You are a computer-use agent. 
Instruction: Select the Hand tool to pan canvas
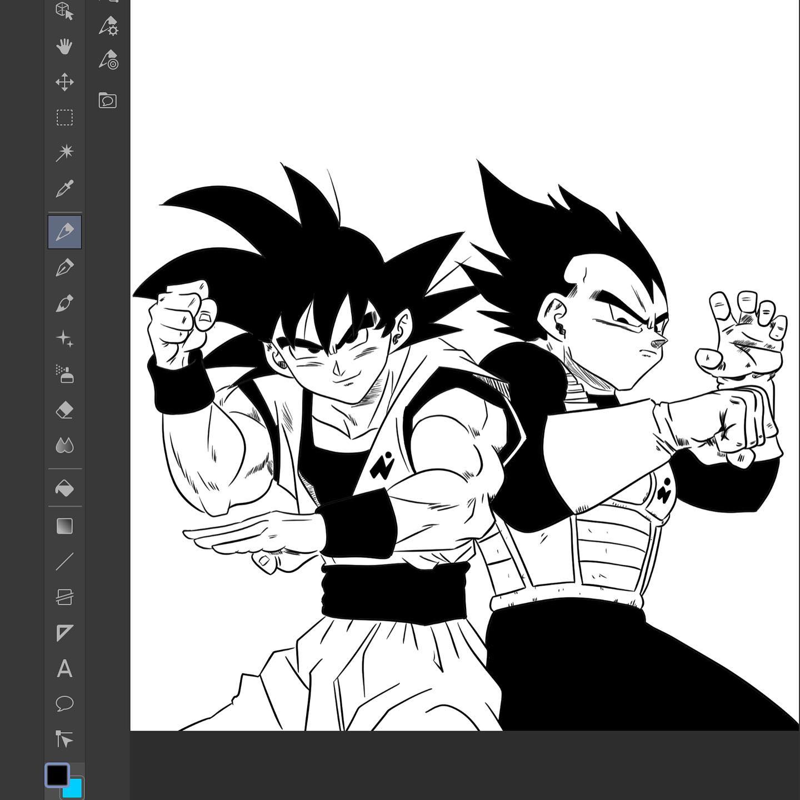pos(64,47)
